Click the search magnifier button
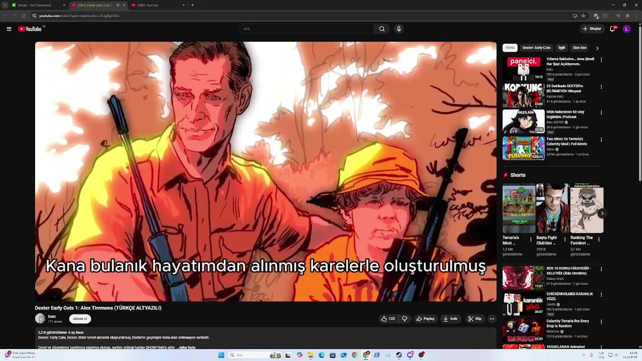The image size is (642, 361). (382, 29)
